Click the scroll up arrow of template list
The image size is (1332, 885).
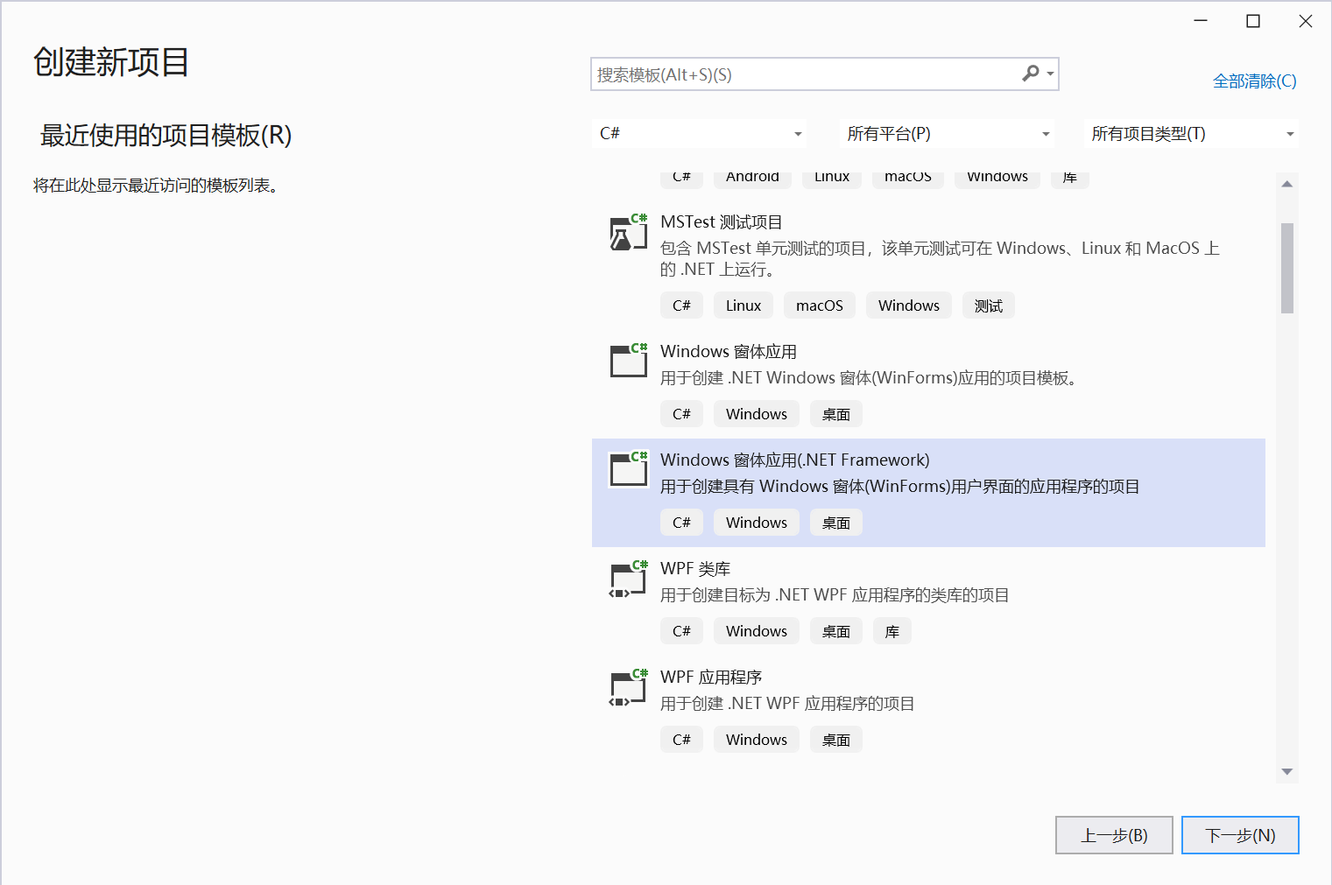click(1287, 184)
